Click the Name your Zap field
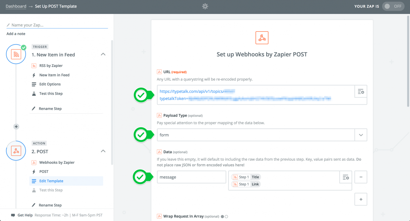 (57, 25)
